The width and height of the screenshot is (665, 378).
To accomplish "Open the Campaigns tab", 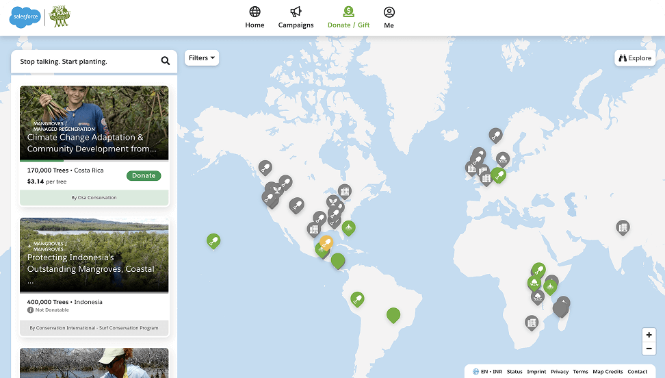I will coord(296,18).
